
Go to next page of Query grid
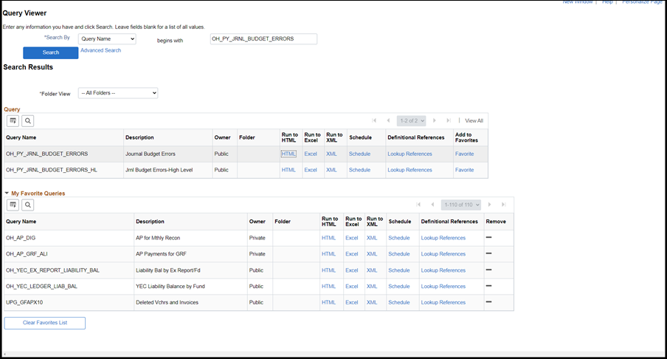(x=435, y=120)
